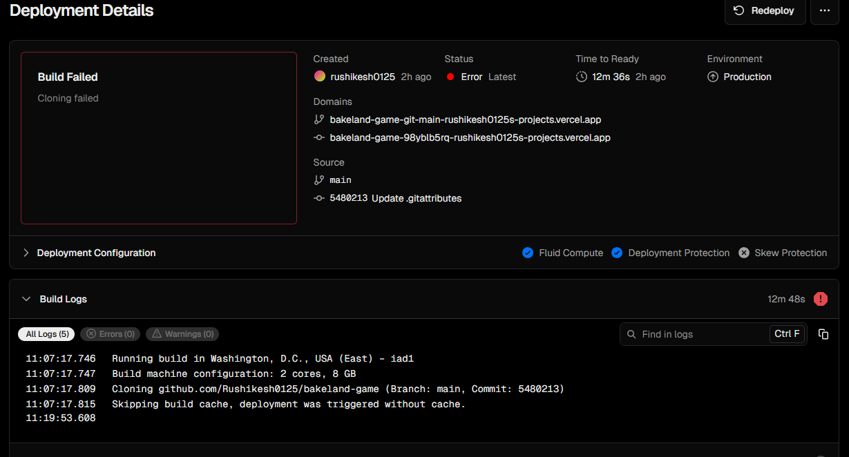Image resolution: width=849 pixels, height=457 pixels.
Task: Select the 'Error' status text
Action: pos(472,77)
